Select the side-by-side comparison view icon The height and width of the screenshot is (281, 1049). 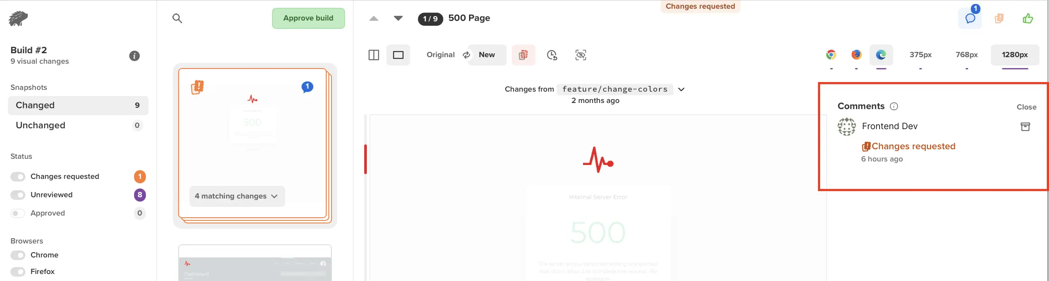(374, 55)
